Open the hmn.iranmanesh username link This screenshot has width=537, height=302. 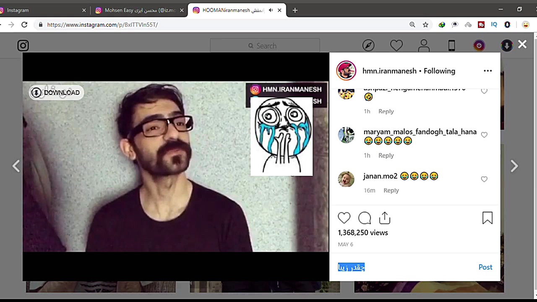pyautogui.click(x=389, y=71)
